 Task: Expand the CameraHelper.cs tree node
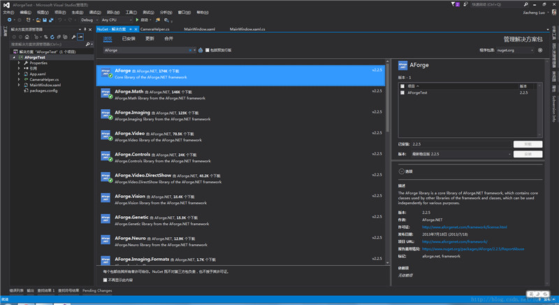click(x=19, y=80)
